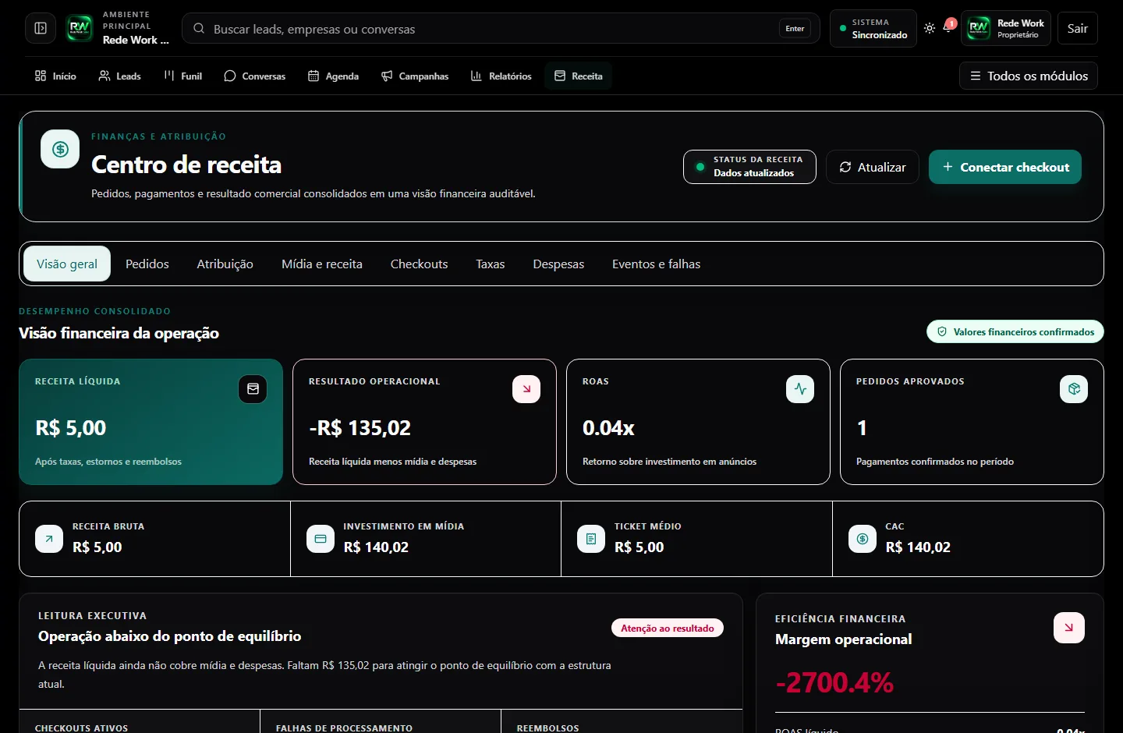Screen dimensions: 1123x733
Task: Toggle the light/dark theme sun icon
Action: 930,28
